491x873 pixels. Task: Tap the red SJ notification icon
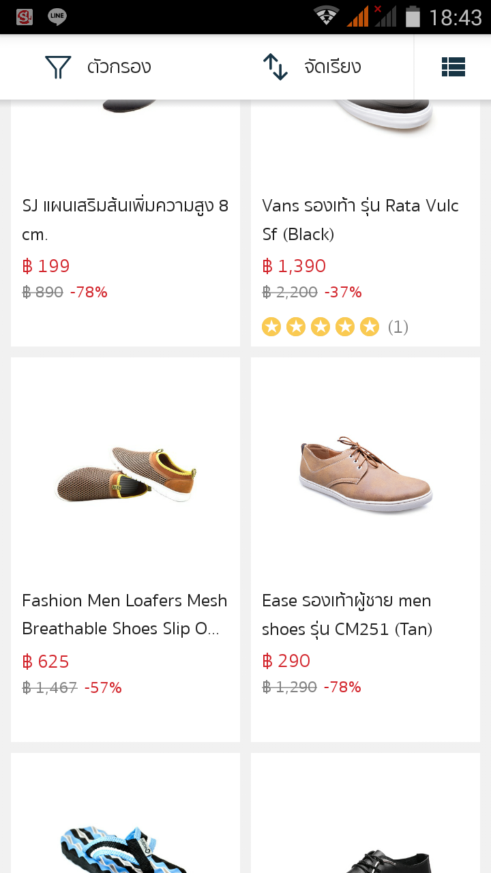[x=25, y=17]
